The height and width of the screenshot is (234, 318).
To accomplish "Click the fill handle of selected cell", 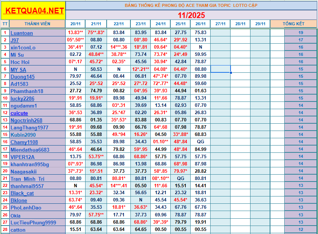I will (x=231, y=73).
